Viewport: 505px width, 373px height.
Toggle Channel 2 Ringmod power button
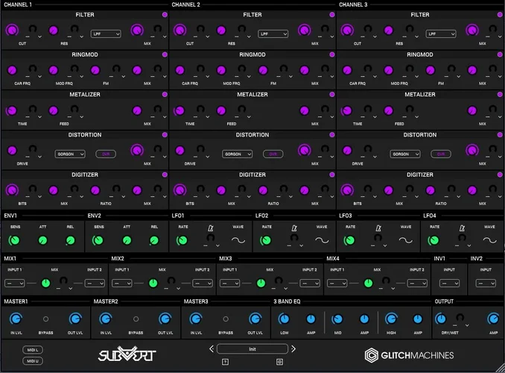(x=332, y=54)
